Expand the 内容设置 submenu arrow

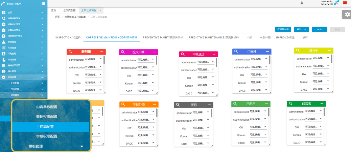(42, 89)
